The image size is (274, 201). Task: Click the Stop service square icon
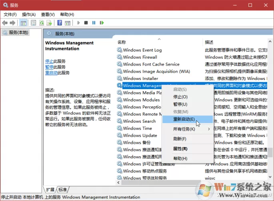86,23
